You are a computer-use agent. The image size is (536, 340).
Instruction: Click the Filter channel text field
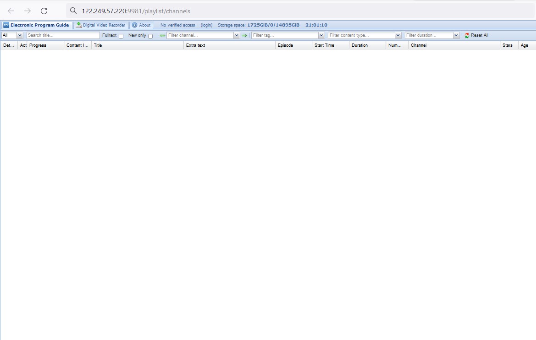[x=200, y=35]
